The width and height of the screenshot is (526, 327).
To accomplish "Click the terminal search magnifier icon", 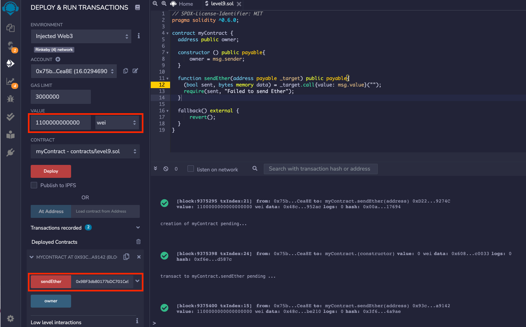I will point(255,169).
